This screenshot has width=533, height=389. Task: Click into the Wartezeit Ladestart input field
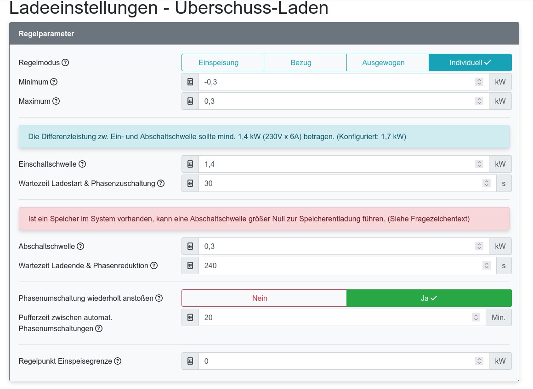pyautogui.click(x=322, y=183)
